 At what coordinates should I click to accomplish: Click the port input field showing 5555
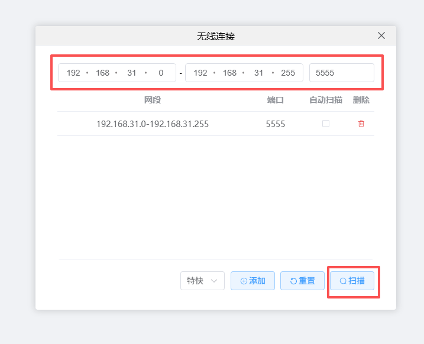coord(341,73)
